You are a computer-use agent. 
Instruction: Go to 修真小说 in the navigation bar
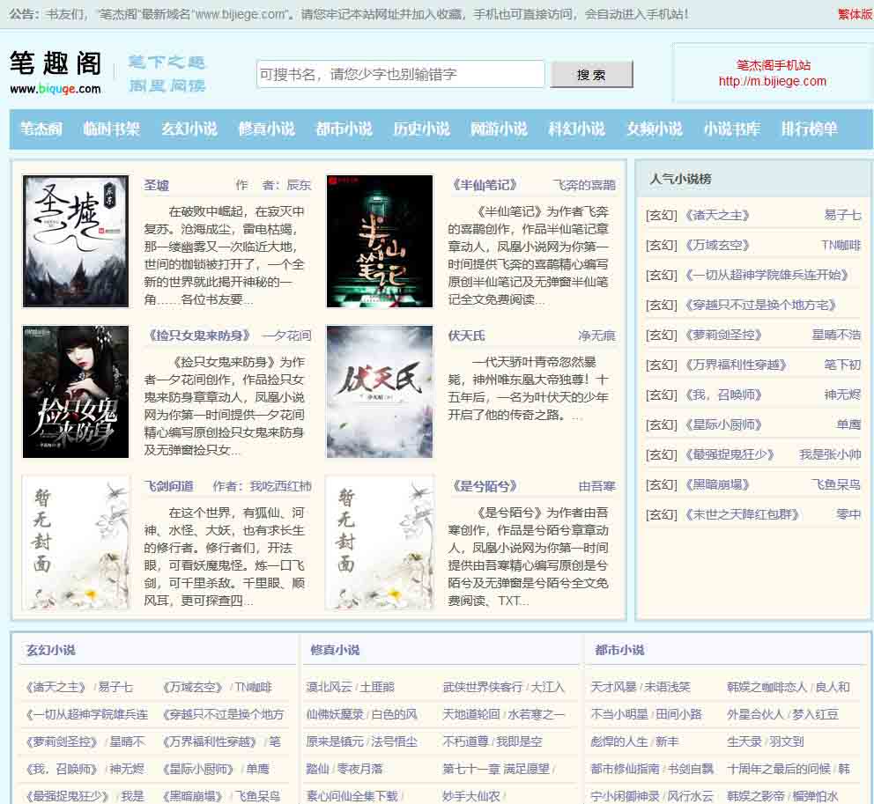(x=266, y=129)
